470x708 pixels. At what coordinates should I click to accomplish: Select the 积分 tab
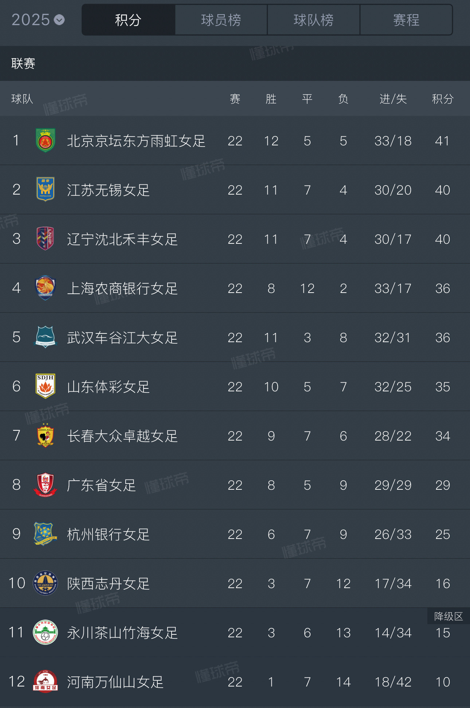point(128,20)
